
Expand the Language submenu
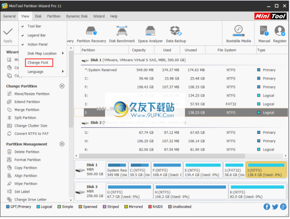pos(43,71)
